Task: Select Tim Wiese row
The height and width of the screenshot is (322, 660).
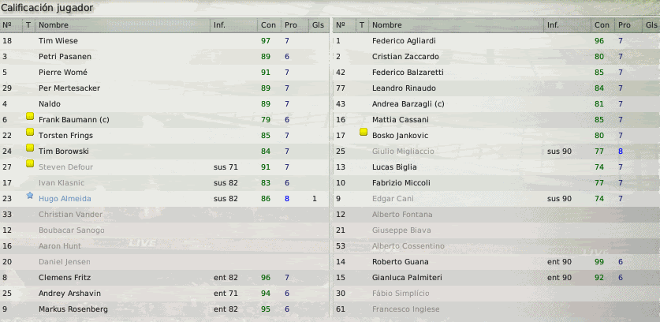Action: [164, 41]
